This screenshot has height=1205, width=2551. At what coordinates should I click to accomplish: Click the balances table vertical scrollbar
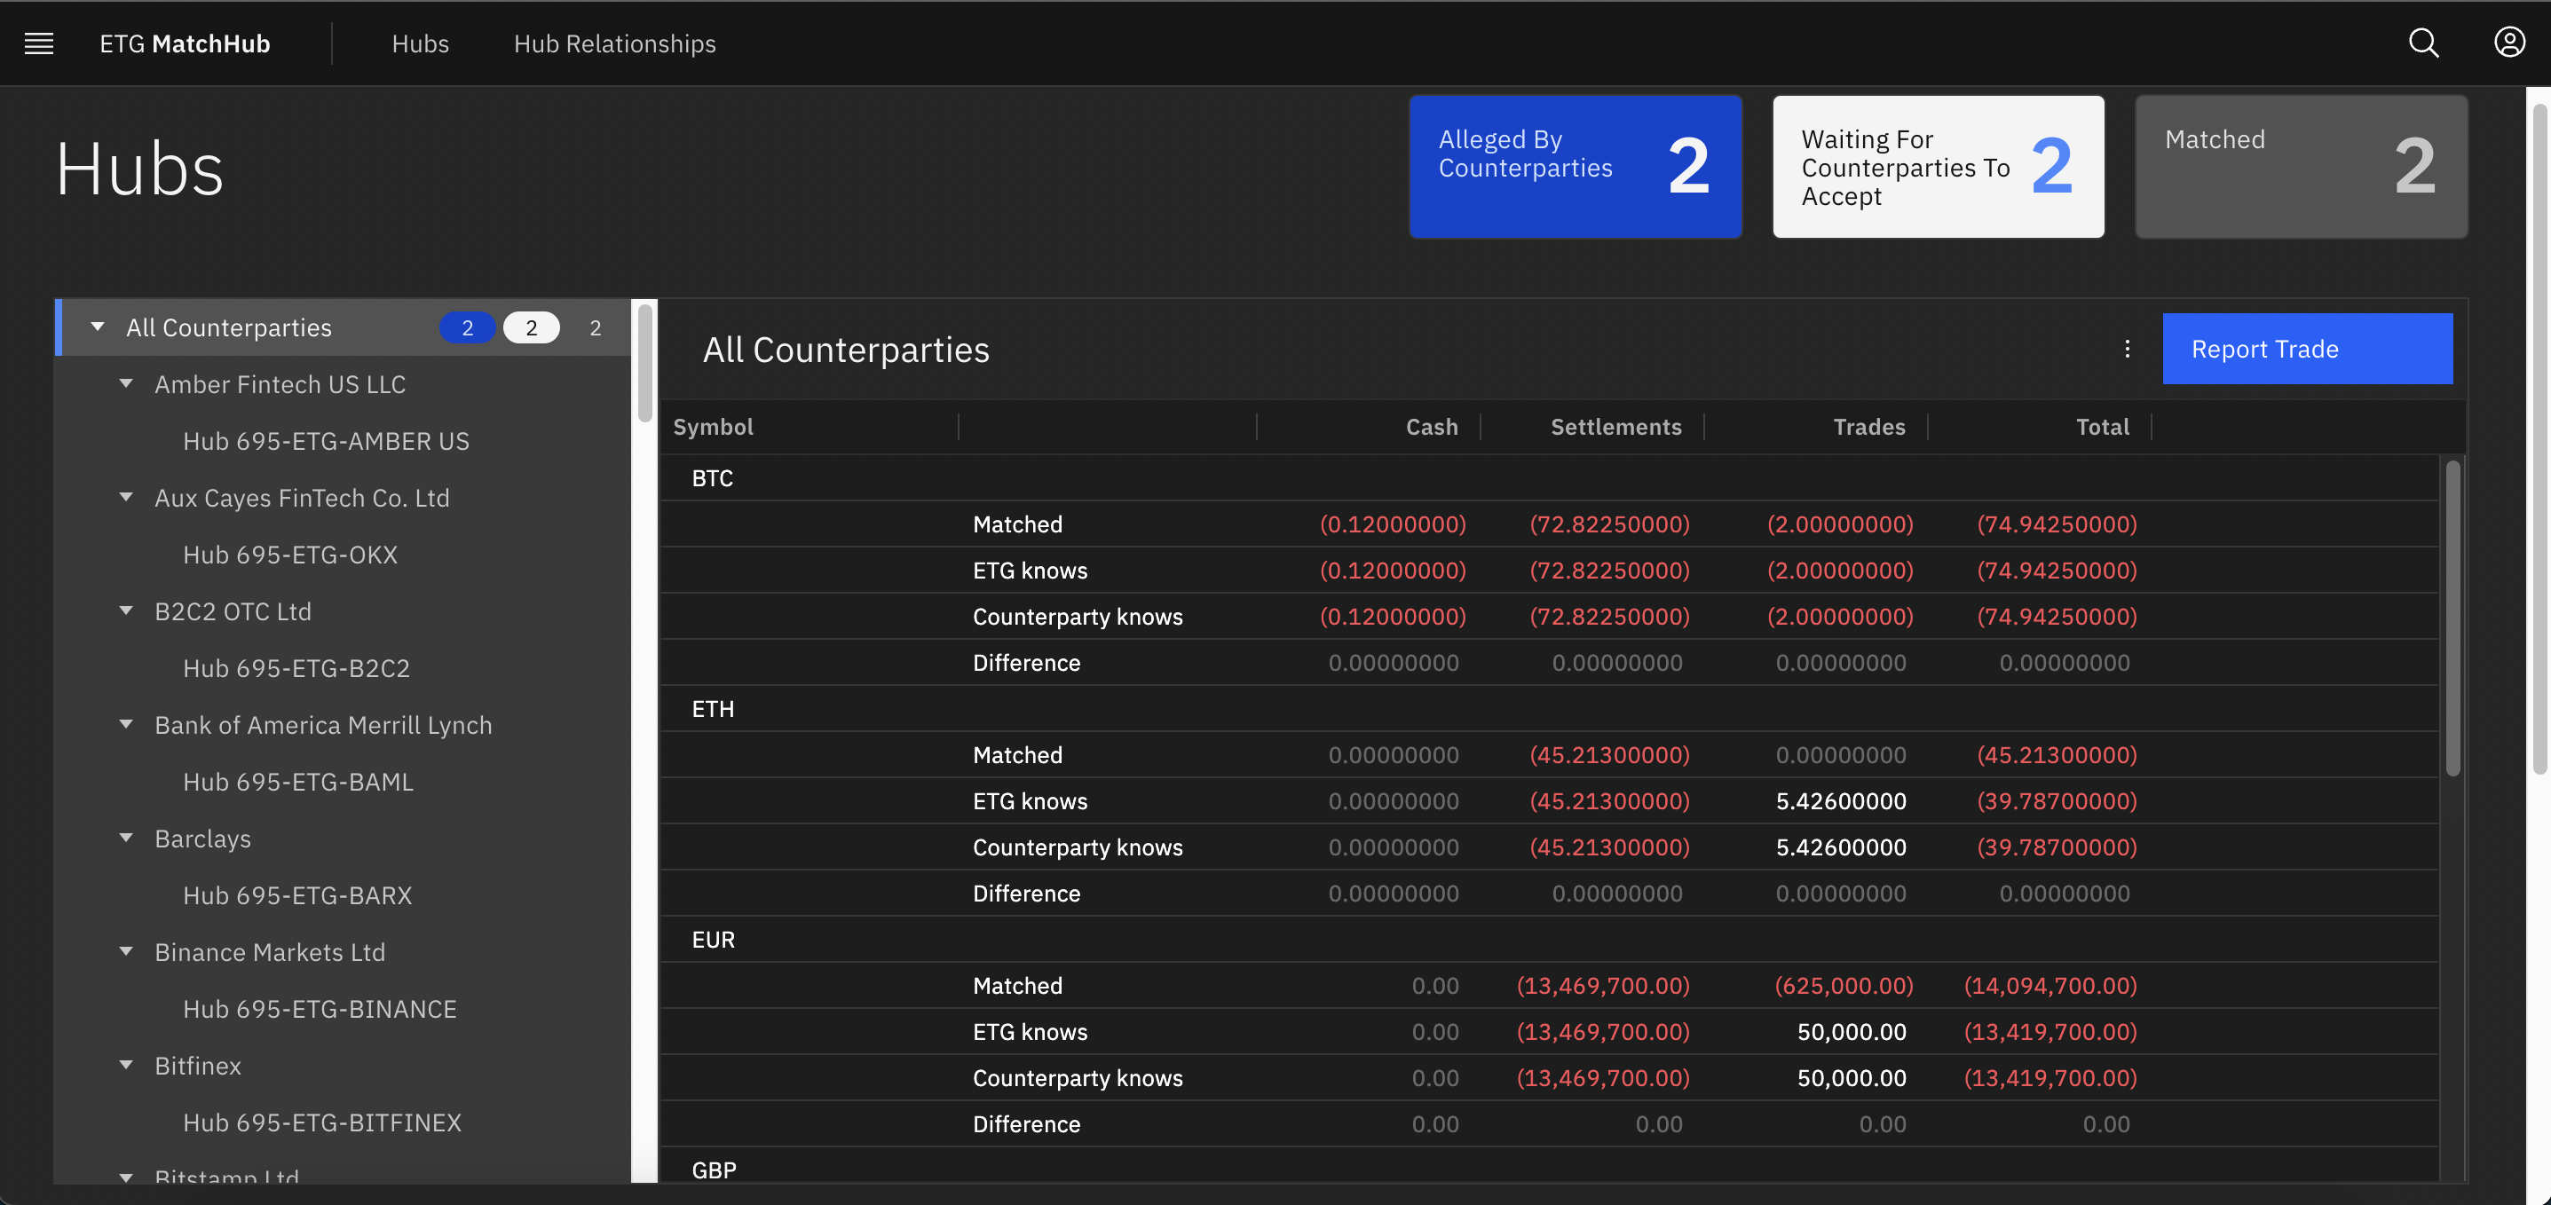pyautogui.click(x=2452, y=617)
